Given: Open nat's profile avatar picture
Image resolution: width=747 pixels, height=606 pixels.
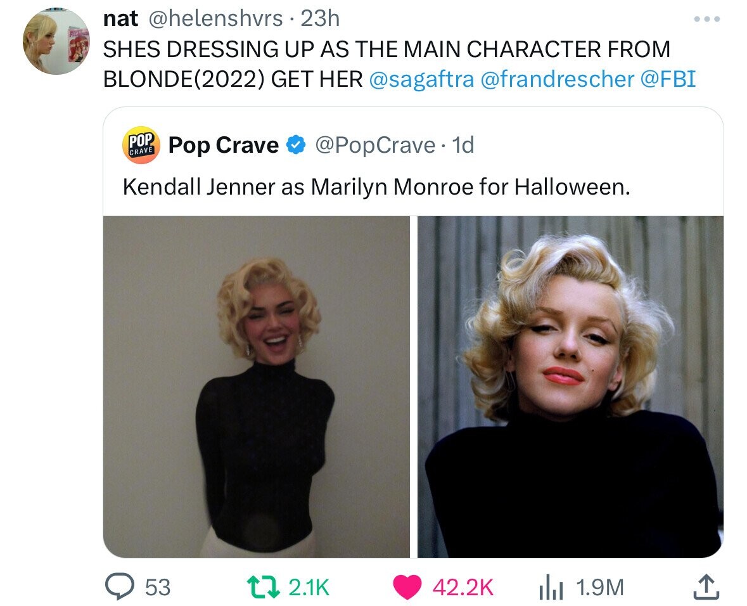Looking at the screenshot, I should click(x=56, y=42).
